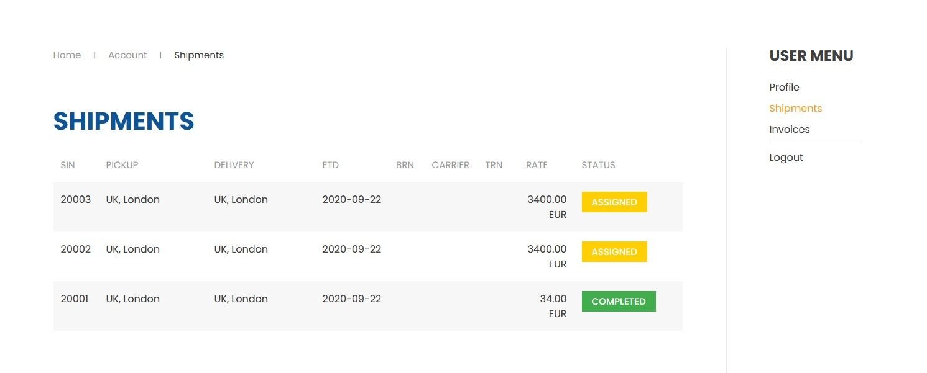The width and height of the screenshot is (927, 373).
Task: Open Profile in the user menu
Action: [784, 88]
